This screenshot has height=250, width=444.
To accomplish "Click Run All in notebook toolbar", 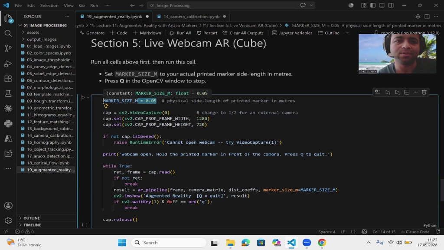I will 180,33.
